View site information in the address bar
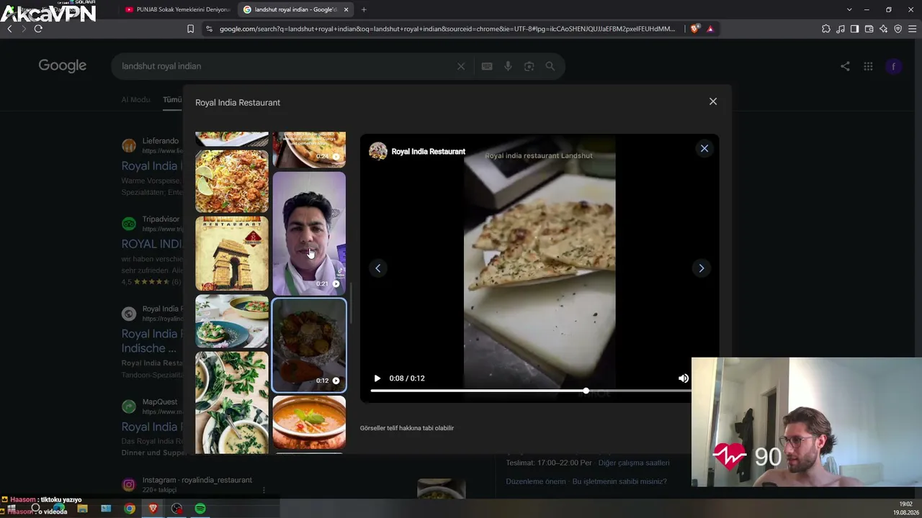The width and height of the screenshot is (922, 518). 209,29
